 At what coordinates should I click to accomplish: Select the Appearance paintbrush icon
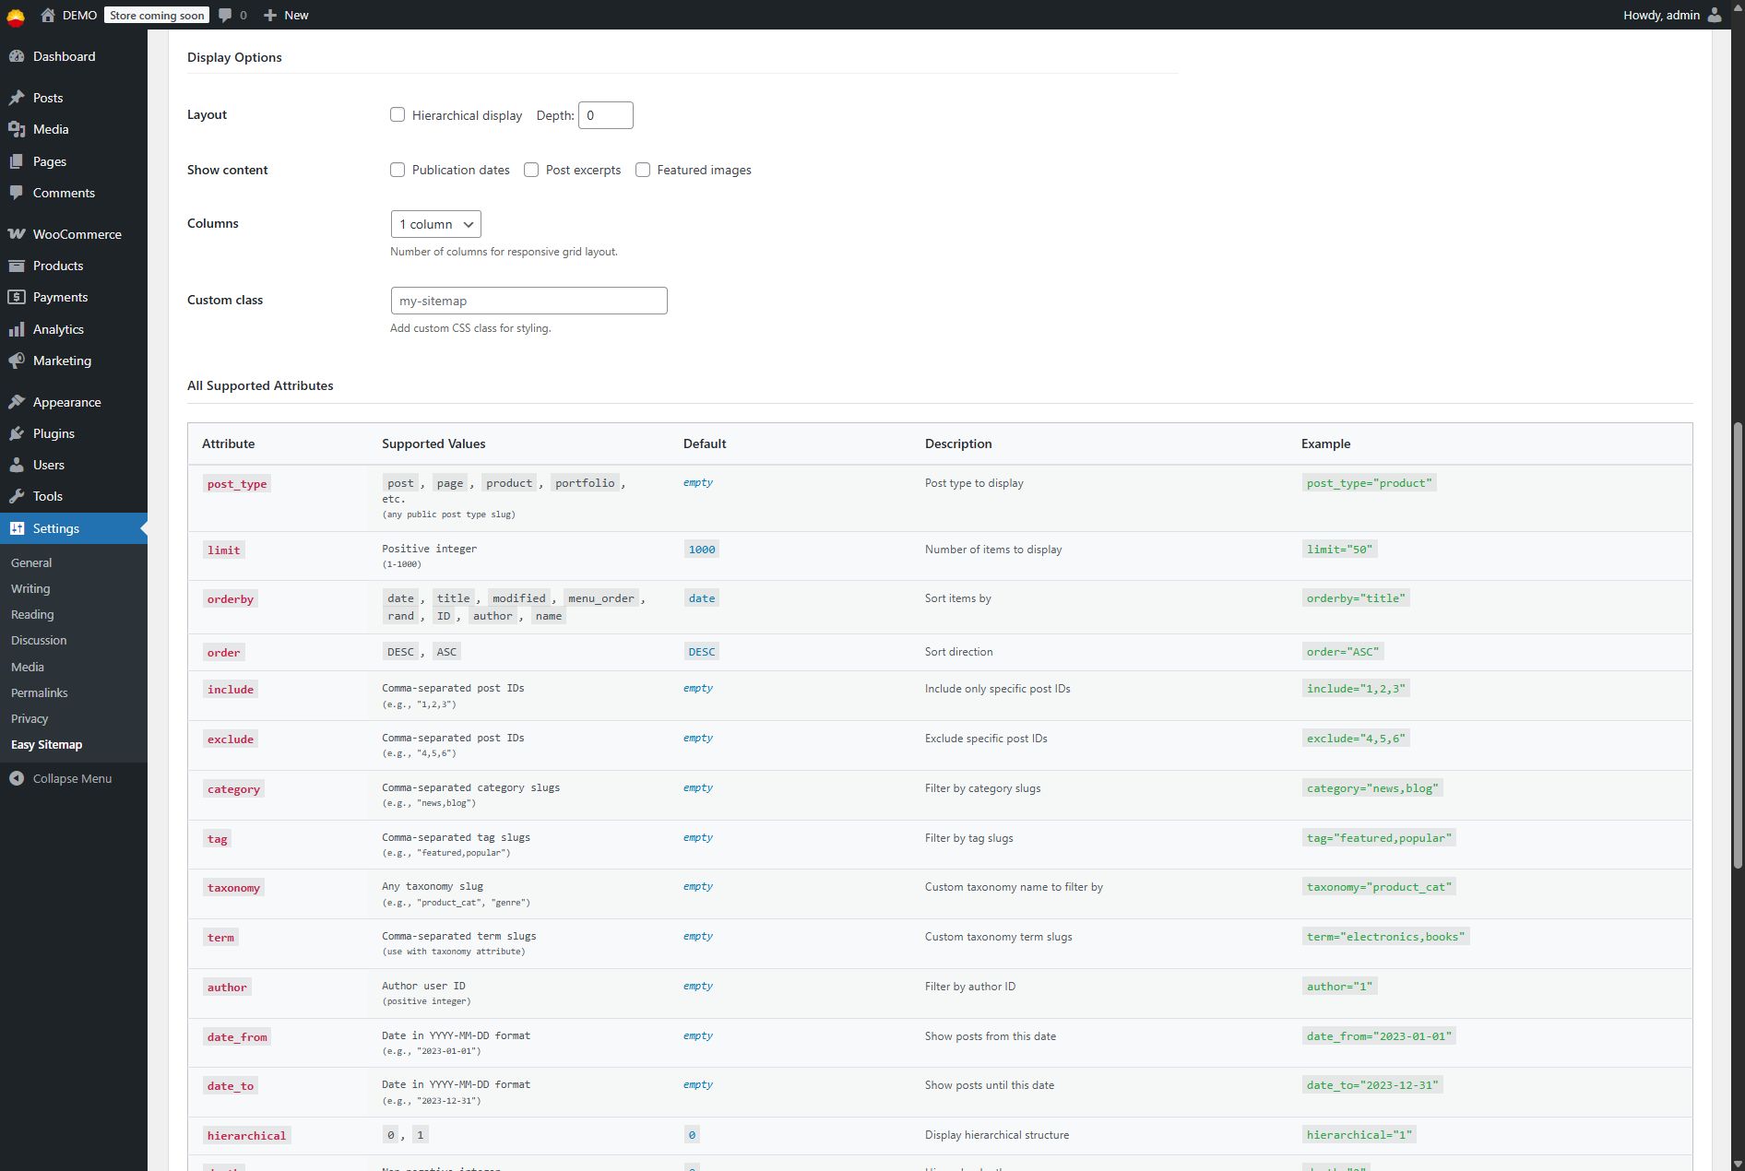[18, 401]
